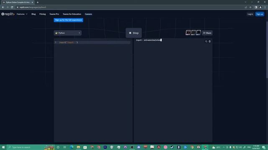This screenshot has height=150, width=268.
Task: Click the Share button
Action: click(x=207, y=33)
